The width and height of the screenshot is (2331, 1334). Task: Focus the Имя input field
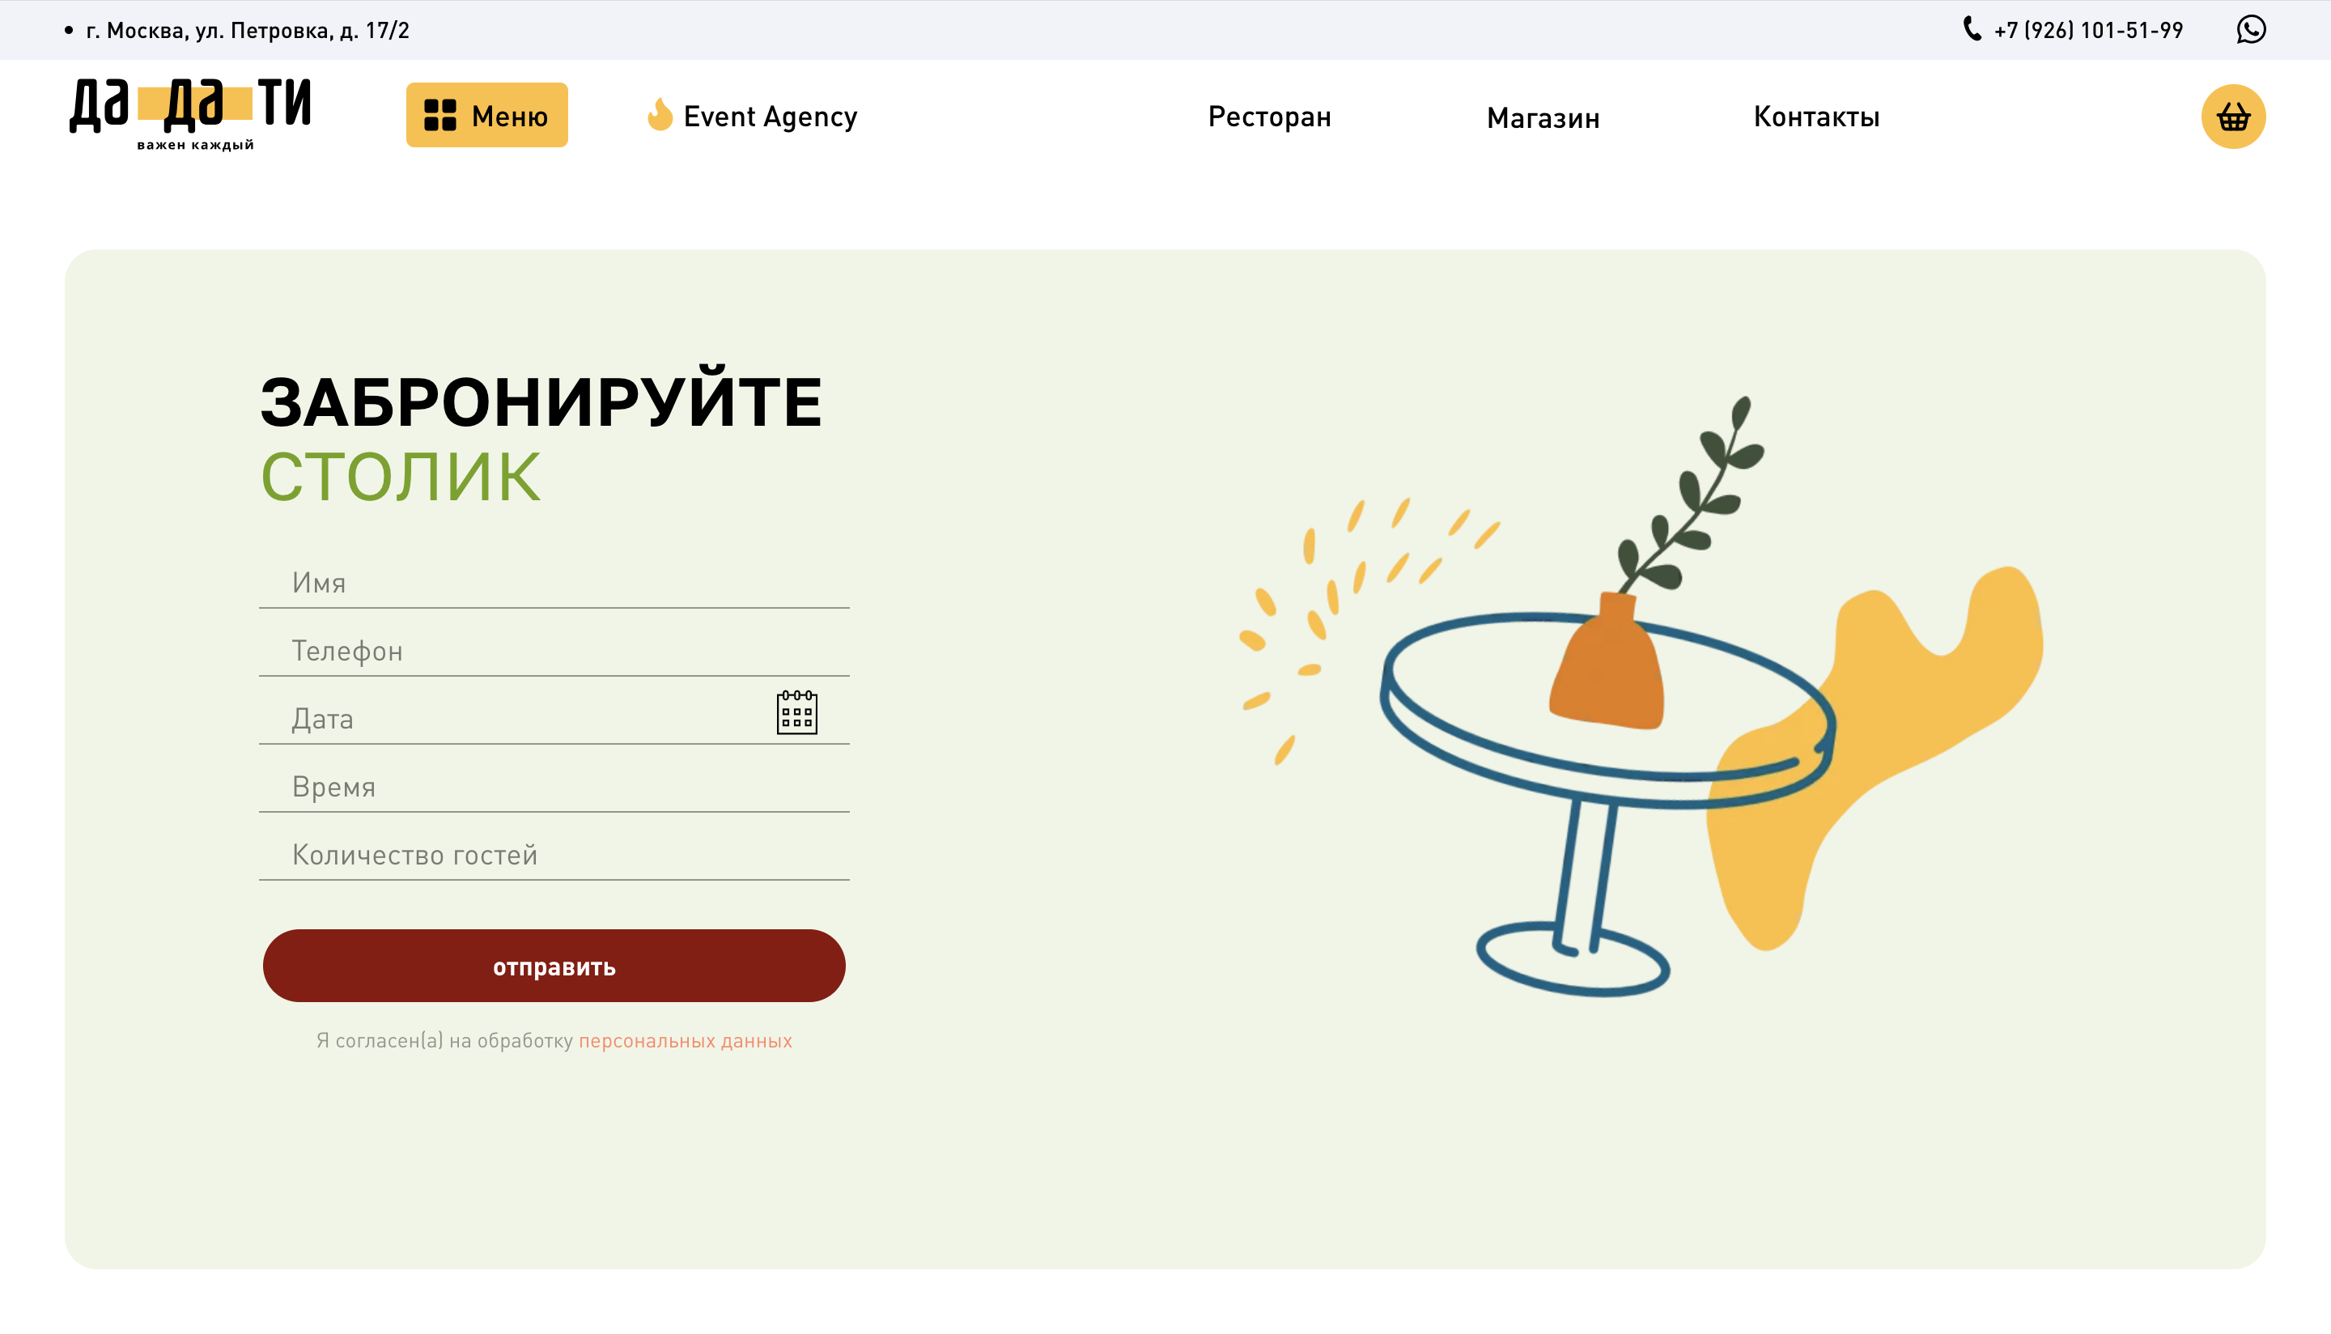pos(554,583)
